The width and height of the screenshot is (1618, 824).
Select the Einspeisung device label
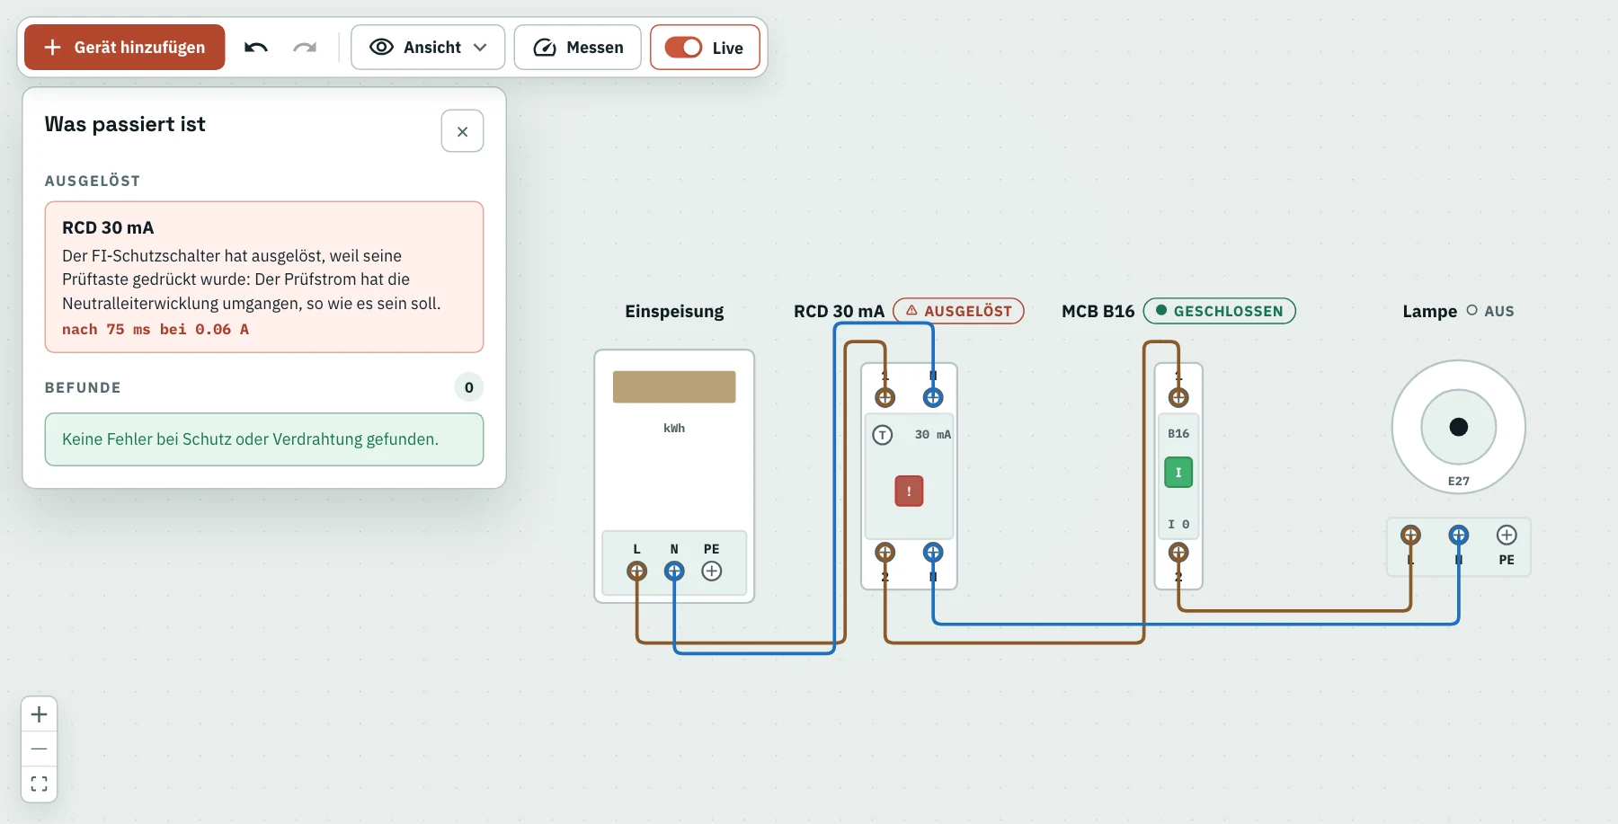pos(674,311)
